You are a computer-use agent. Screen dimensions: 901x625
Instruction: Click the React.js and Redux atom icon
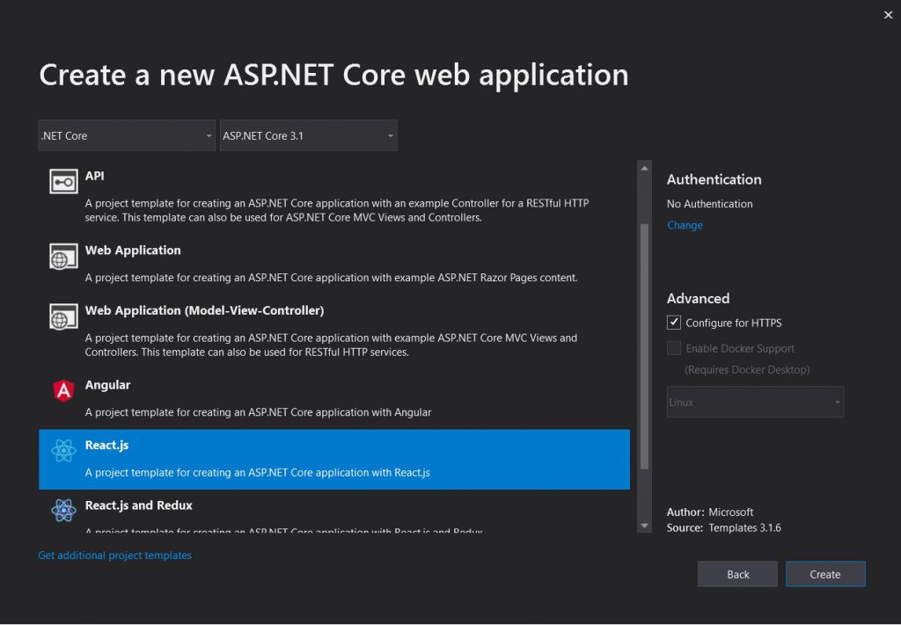pyautogui.click(x=62, y=510)
